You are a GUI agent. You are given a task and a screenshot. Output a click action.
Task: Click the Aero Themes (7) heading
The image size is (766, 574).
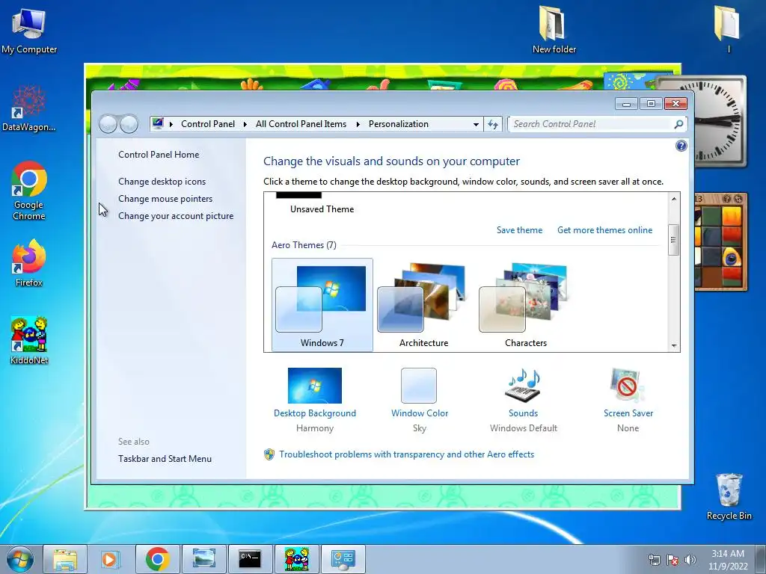(x=304, y=245)
